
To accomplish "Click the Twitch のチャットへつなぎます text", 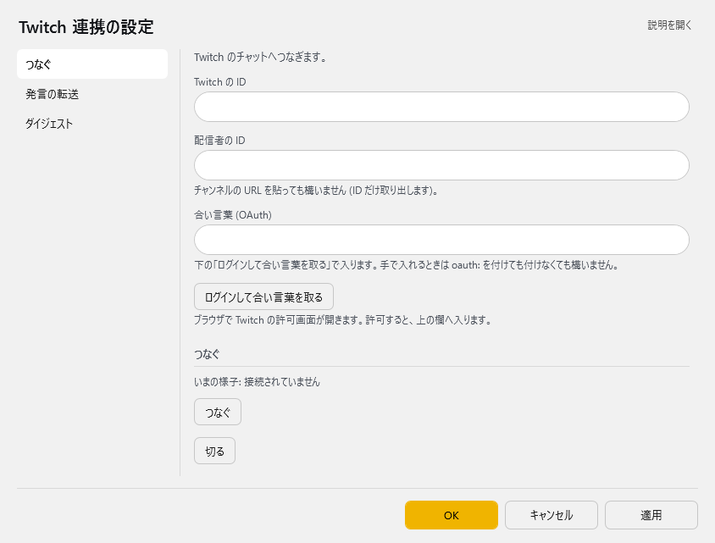I will (260, 58).
